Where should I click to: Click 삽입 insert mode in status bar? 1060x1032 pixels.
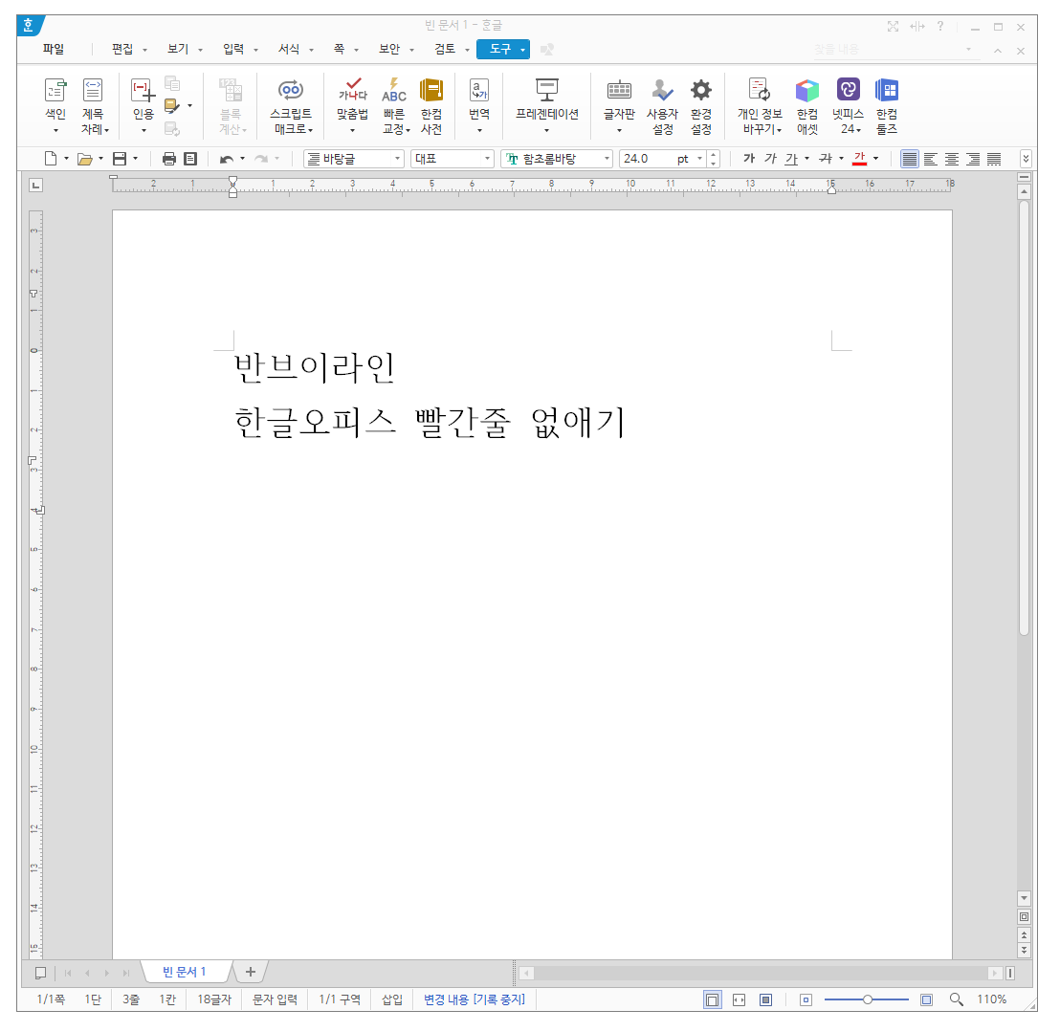click(x=392, y=999)
